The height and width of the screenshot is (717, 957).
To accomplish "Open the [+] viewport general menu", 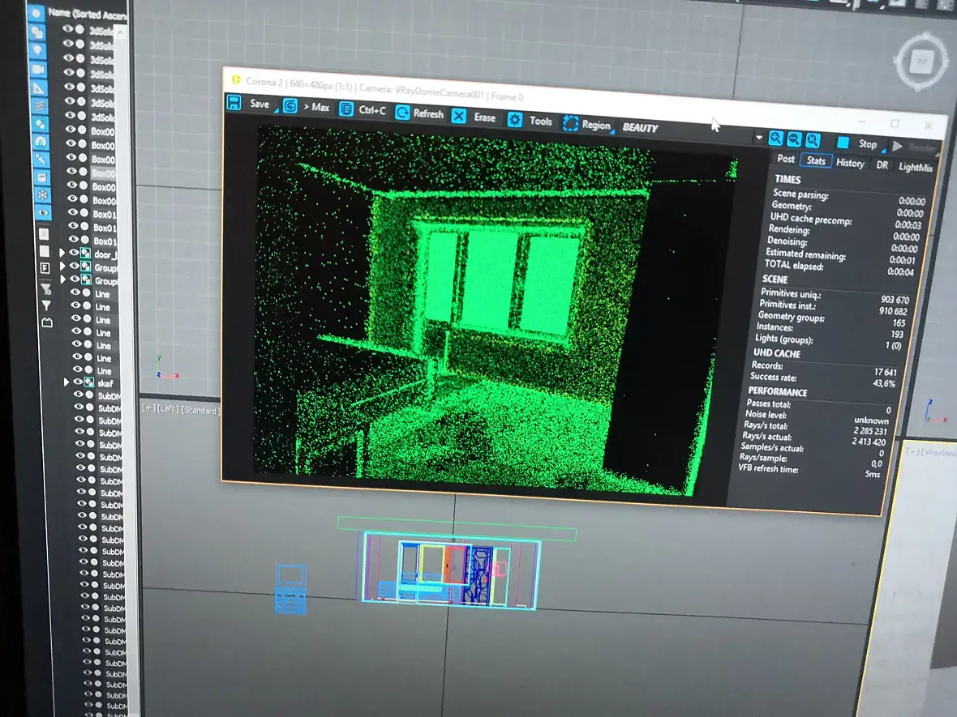I will click(148, 408).
